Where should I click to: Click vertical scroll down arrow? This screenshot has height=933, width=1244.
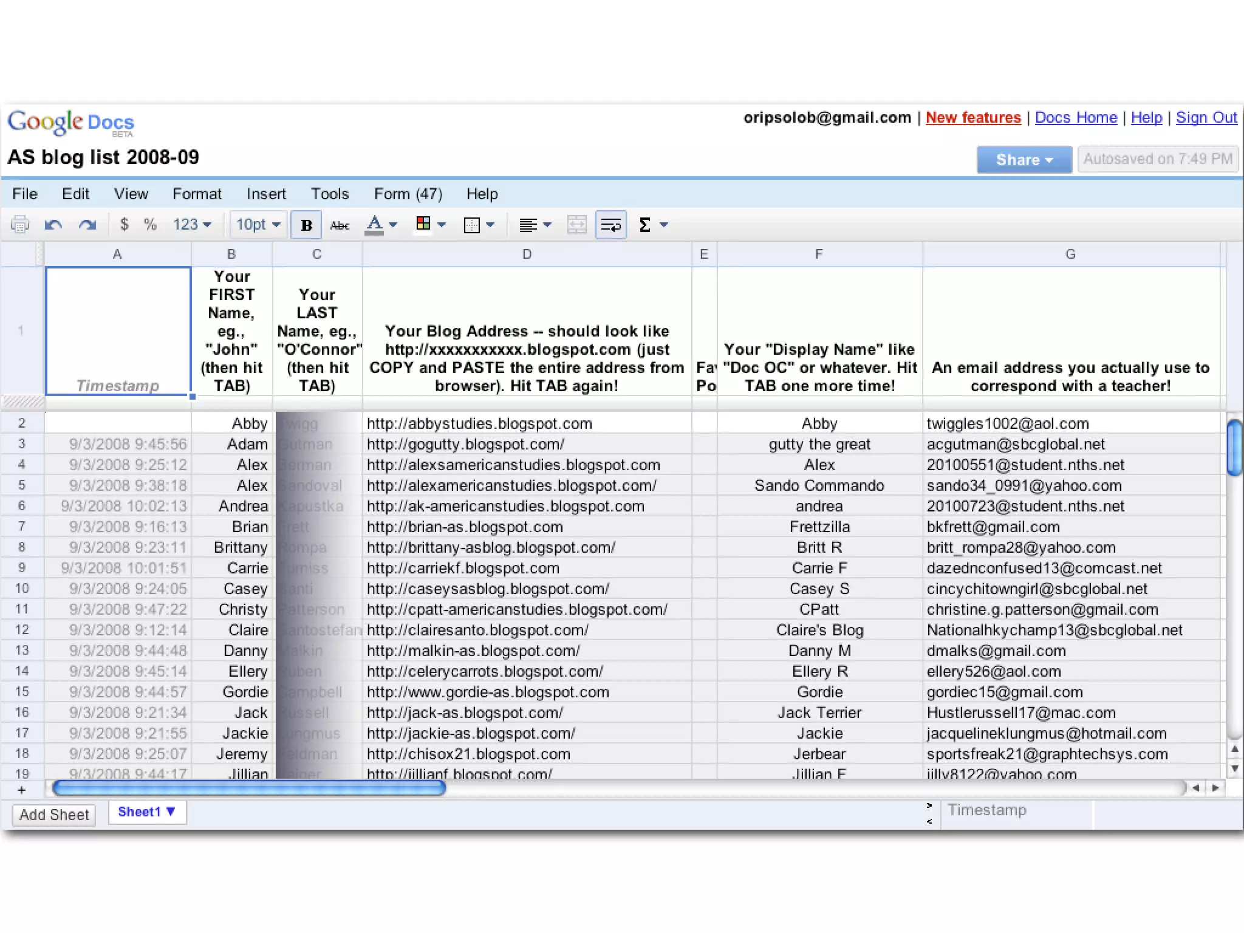pos(1234,768)
